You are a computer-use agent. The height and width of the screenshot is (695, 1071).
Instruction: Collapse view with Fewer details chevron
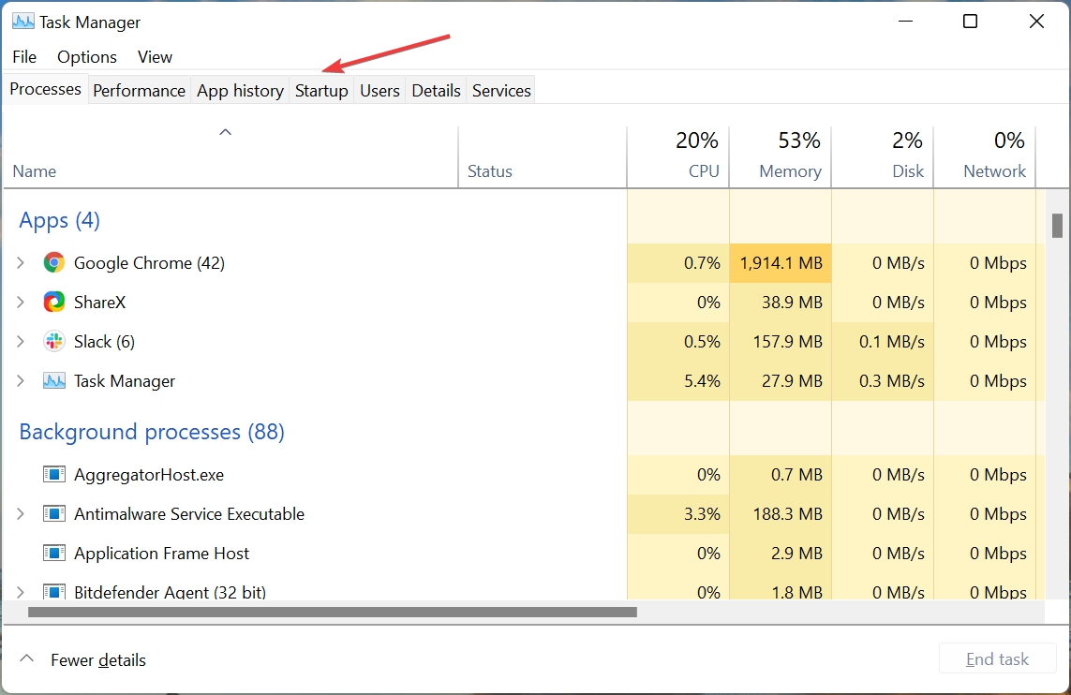(x=26, y=658)
